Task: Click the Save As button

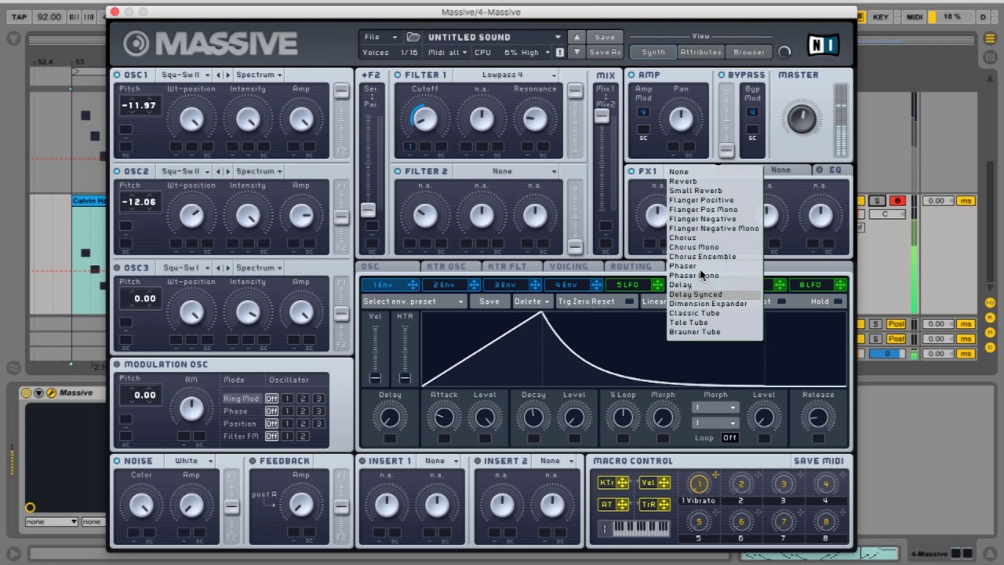Action: coord(604,53)
